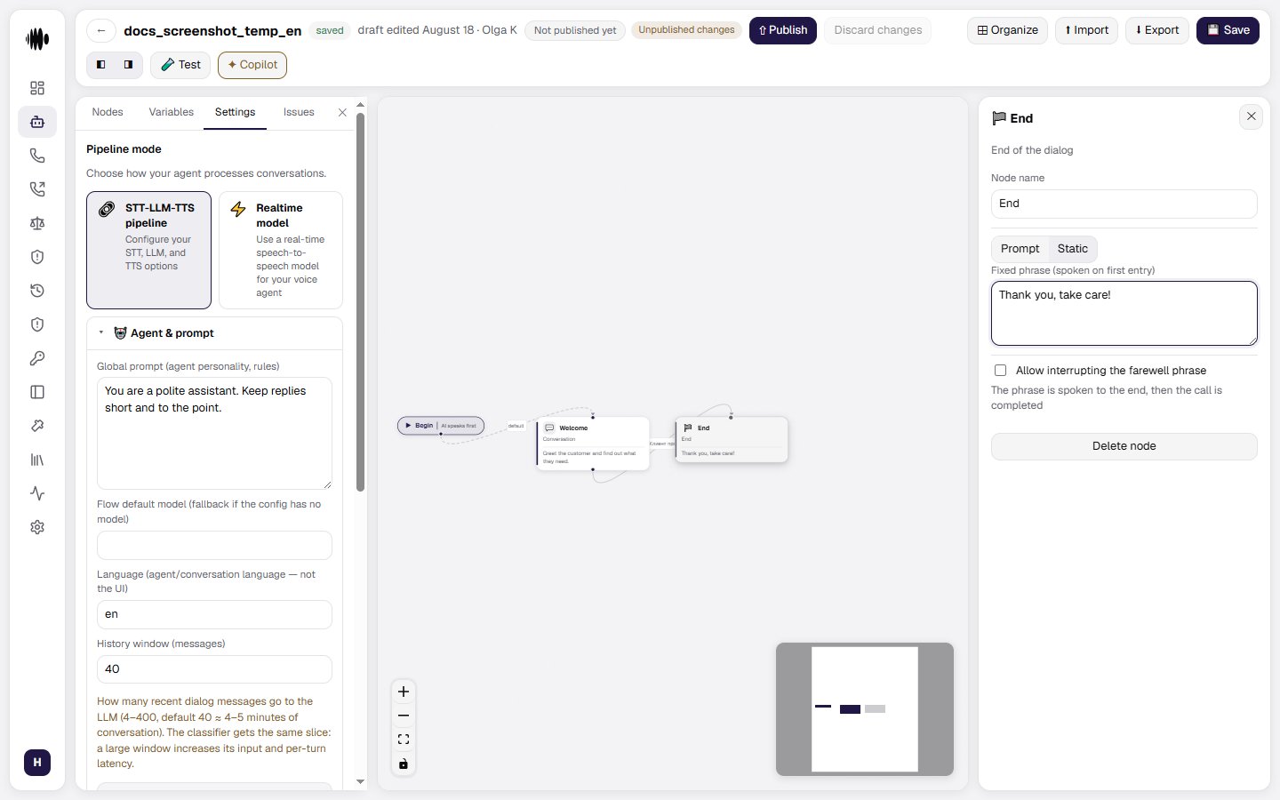Click the canvas minimap
This screenshot has height=800, width=1280.
pyautogui.click(x=865, y=709)
